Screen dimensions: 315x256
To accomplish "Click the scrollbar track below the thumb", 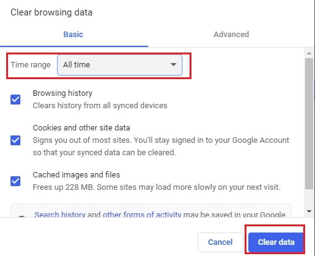I will pyautogui.click(x=309, y=198).
